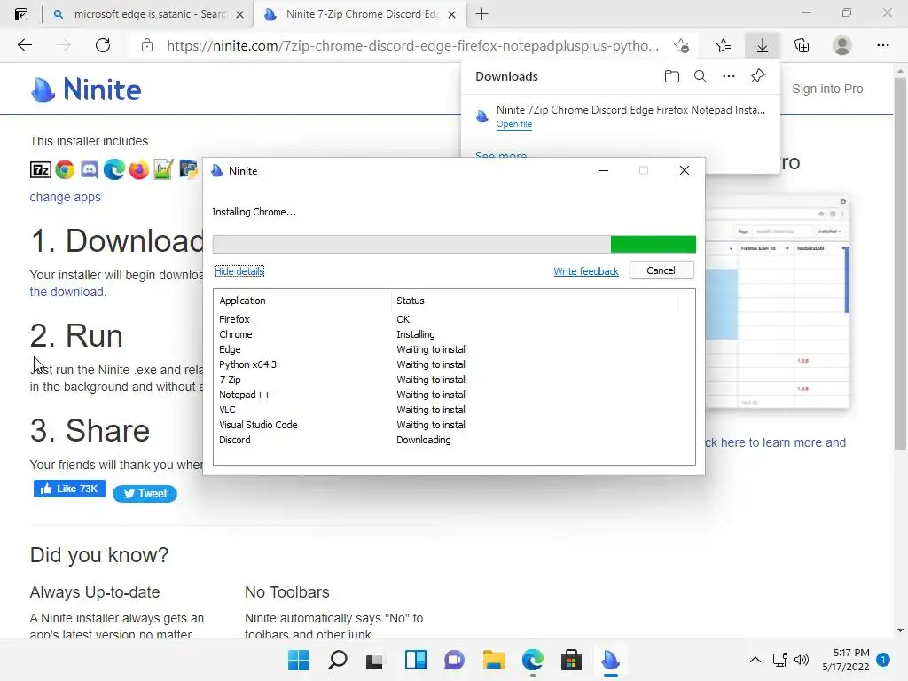This screenshot has width=908, height=681.
Task: Open Chat from taskbar
Action: pos(454,660)
